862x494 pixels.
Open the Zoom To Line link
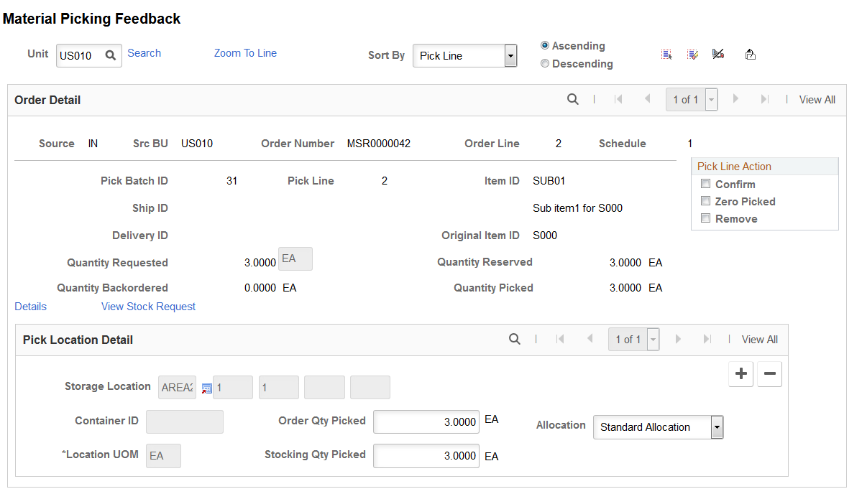pyautogui.click(x=245, y=53)
